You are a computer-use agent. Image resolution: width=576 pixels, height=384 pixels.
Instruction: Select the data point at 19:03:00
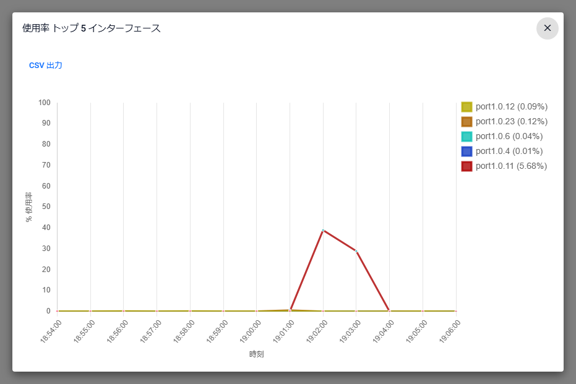coord(356,250)
